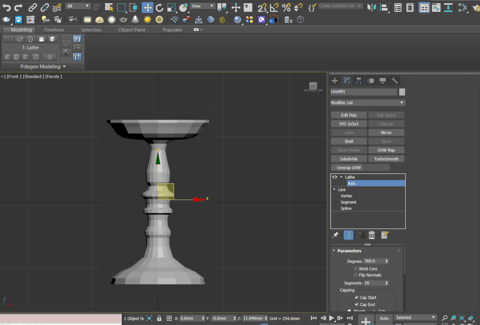Open the View coordinate system dropdown
This screenshot has width=480, height=325.
(x=202, y=6)
